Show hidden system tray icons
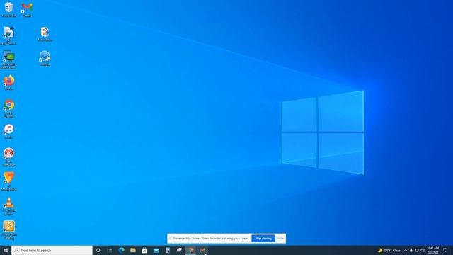 tap(406, 250)
